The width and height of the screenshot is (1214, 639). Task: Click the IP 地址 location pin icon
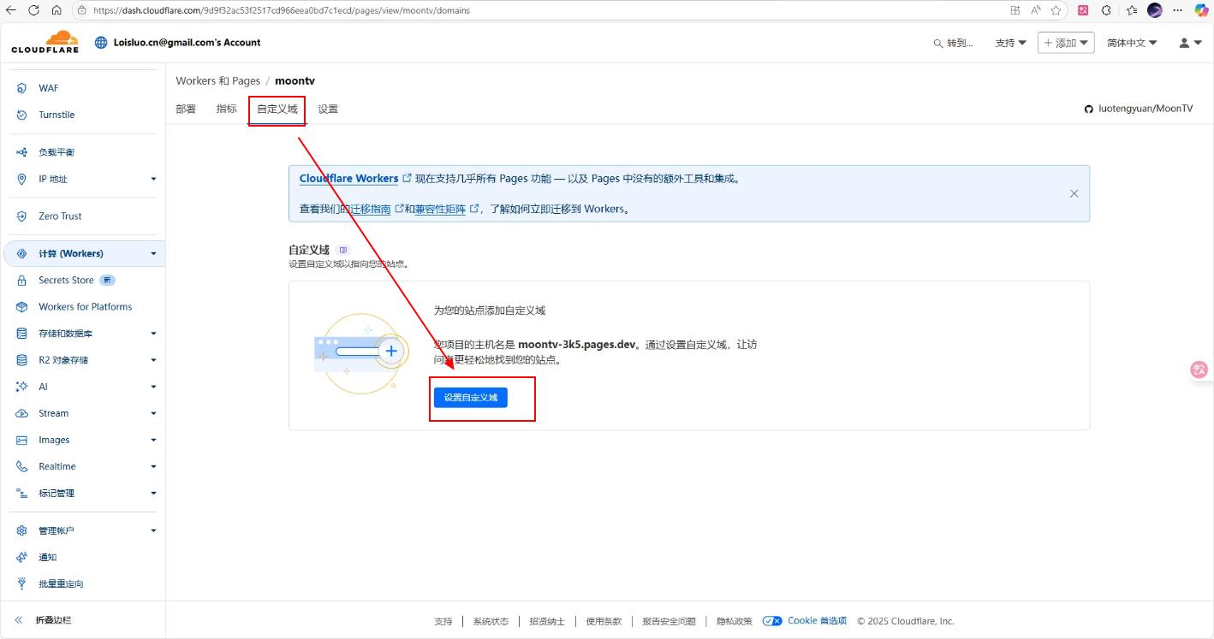pos(21,179)
